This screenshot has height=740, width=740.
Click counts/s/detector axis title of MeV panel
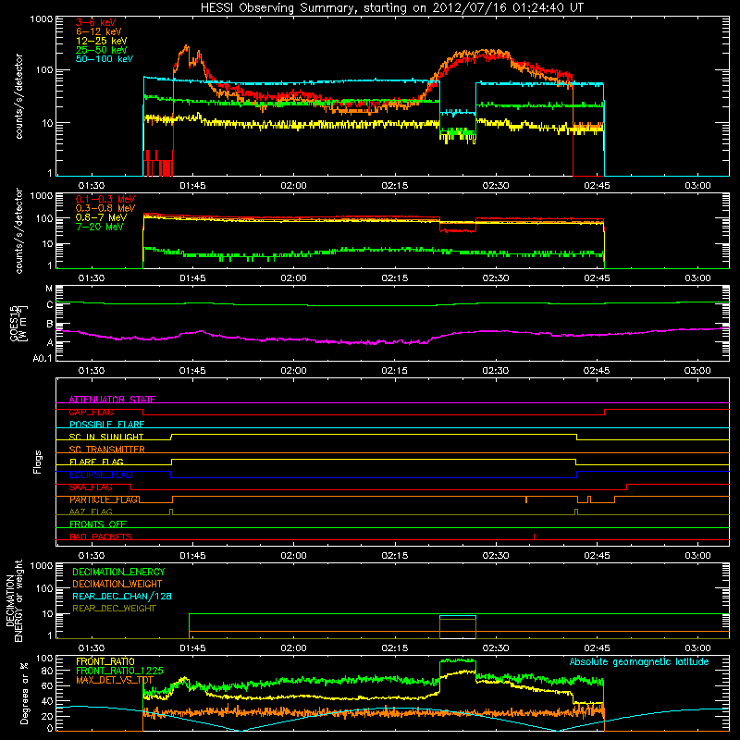pos(18,230)
